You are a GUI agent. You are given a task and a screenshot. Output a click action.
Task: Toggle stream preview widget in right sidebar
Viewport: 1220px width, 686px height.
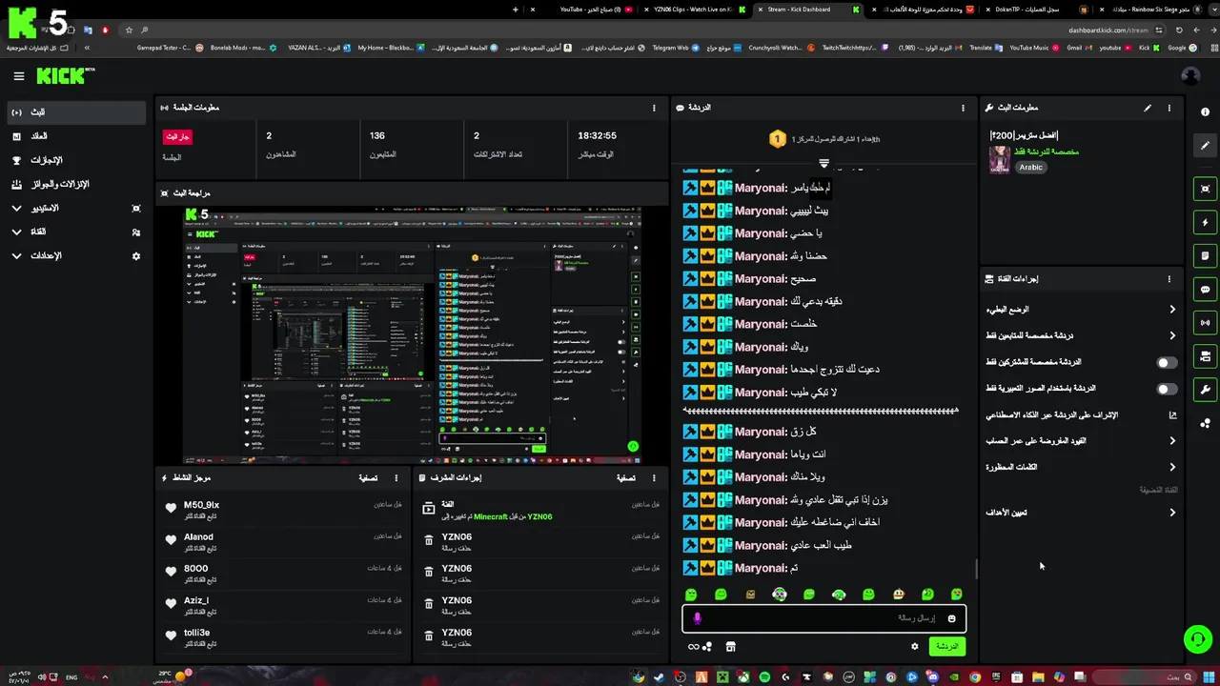click(x=1206, y=189)
